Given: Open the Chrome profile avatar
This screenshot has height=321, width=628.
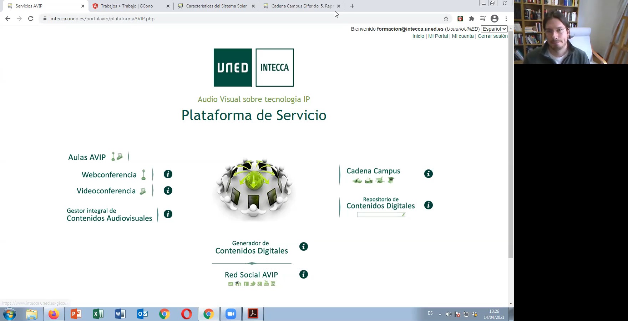Looking at the screenshot, I should pos(495,19).
